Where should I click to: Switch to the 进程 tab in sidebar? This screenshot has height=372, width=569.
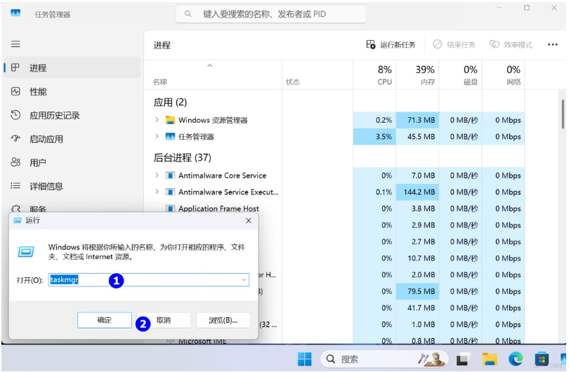tap(72, 68)
